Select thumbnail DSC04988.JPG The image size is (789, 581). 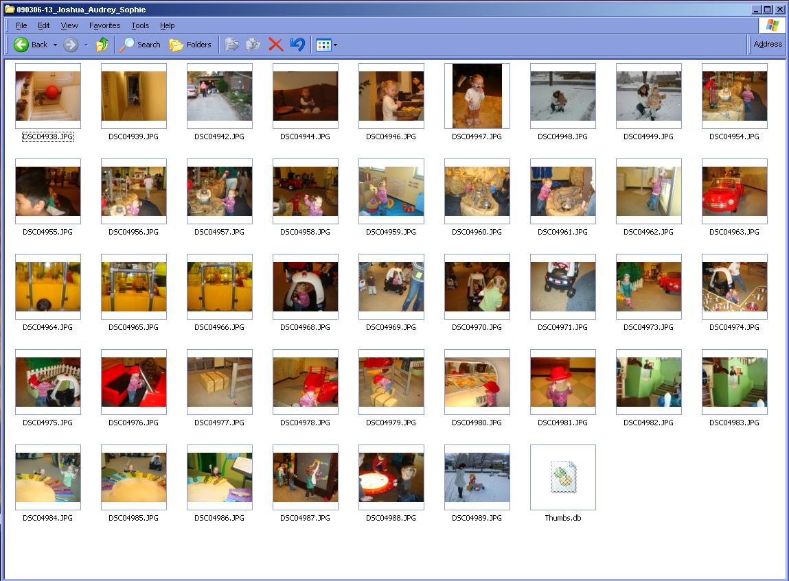pos(391,477)
